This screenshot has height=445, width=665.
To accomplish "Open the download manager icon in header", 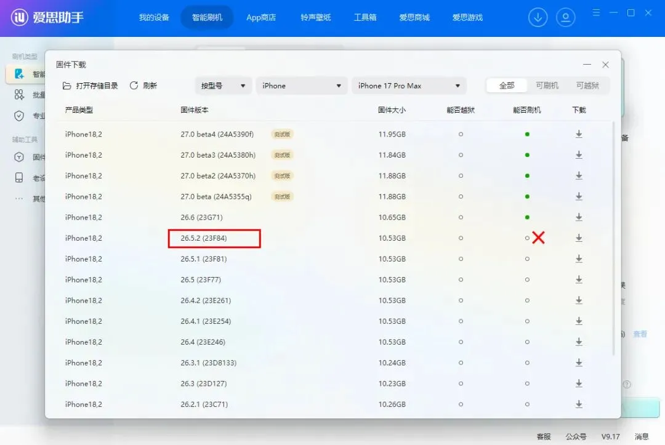I will tap(538, 17).
